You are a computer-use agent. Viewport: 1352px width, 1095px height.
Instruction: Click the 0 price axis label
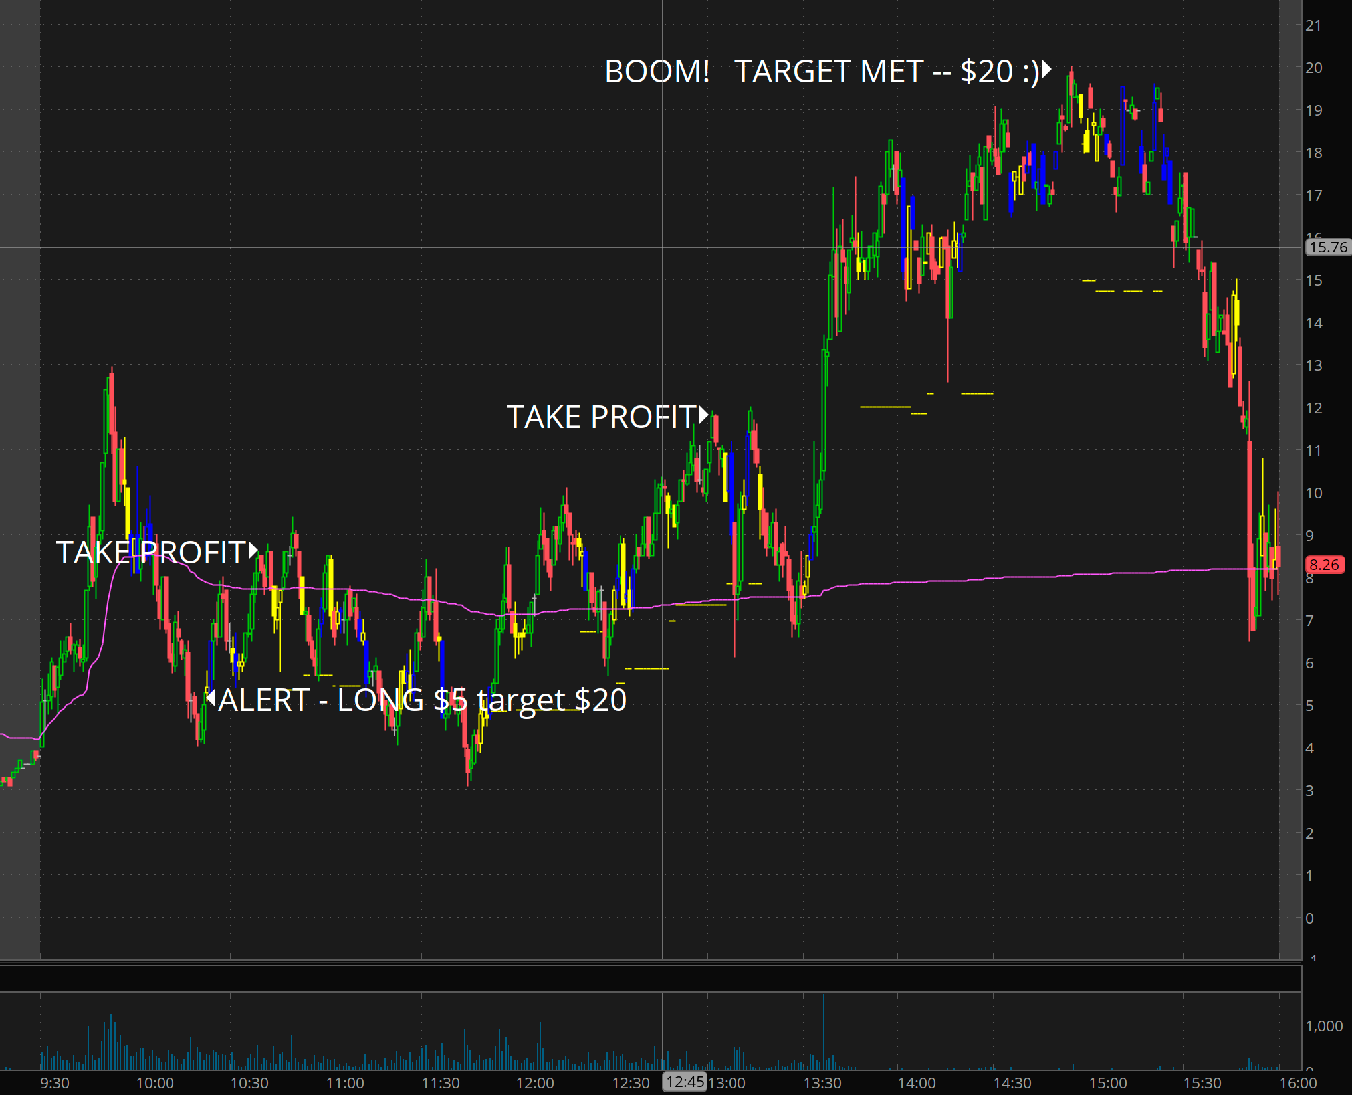point(1309,918)
